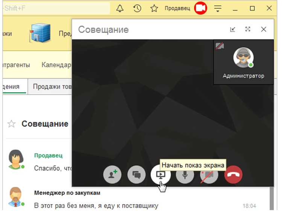The height and width of the screenshot is (211, 282).
Task: Open favorites star in title bar
Action: coord(154,8)
